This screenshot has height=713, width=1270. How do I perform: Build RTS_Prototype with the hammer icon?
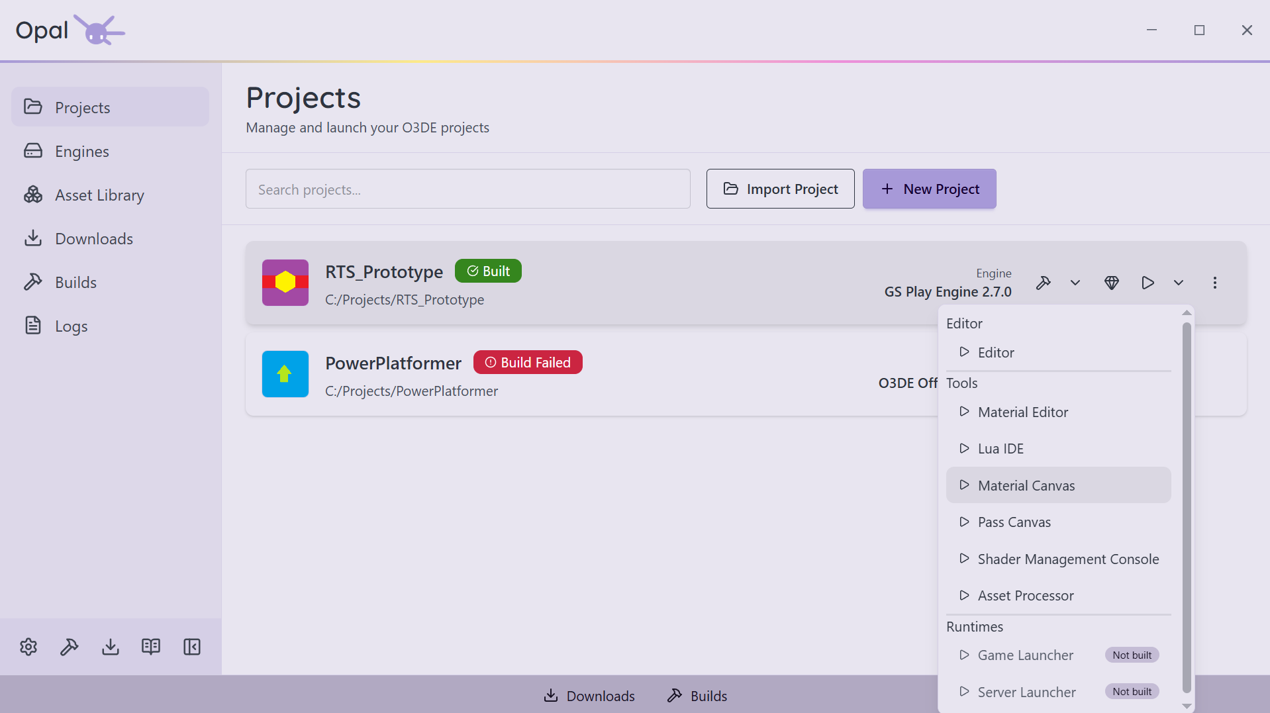pyautogui.click(x=1044, y=283)
